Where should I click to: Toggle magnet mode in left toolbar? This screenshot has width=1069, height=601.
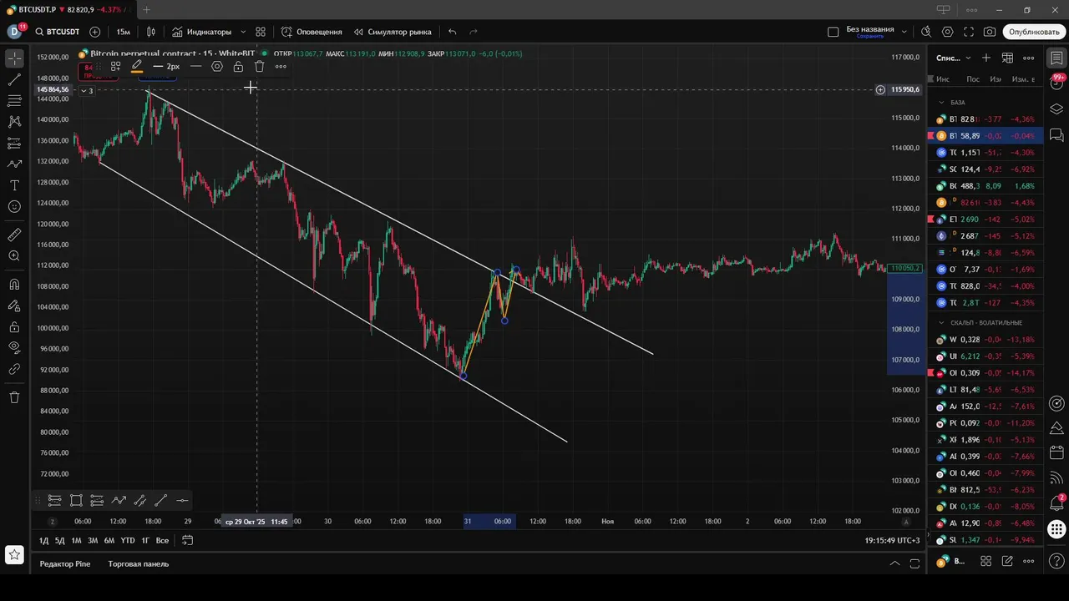coord(14,285)
